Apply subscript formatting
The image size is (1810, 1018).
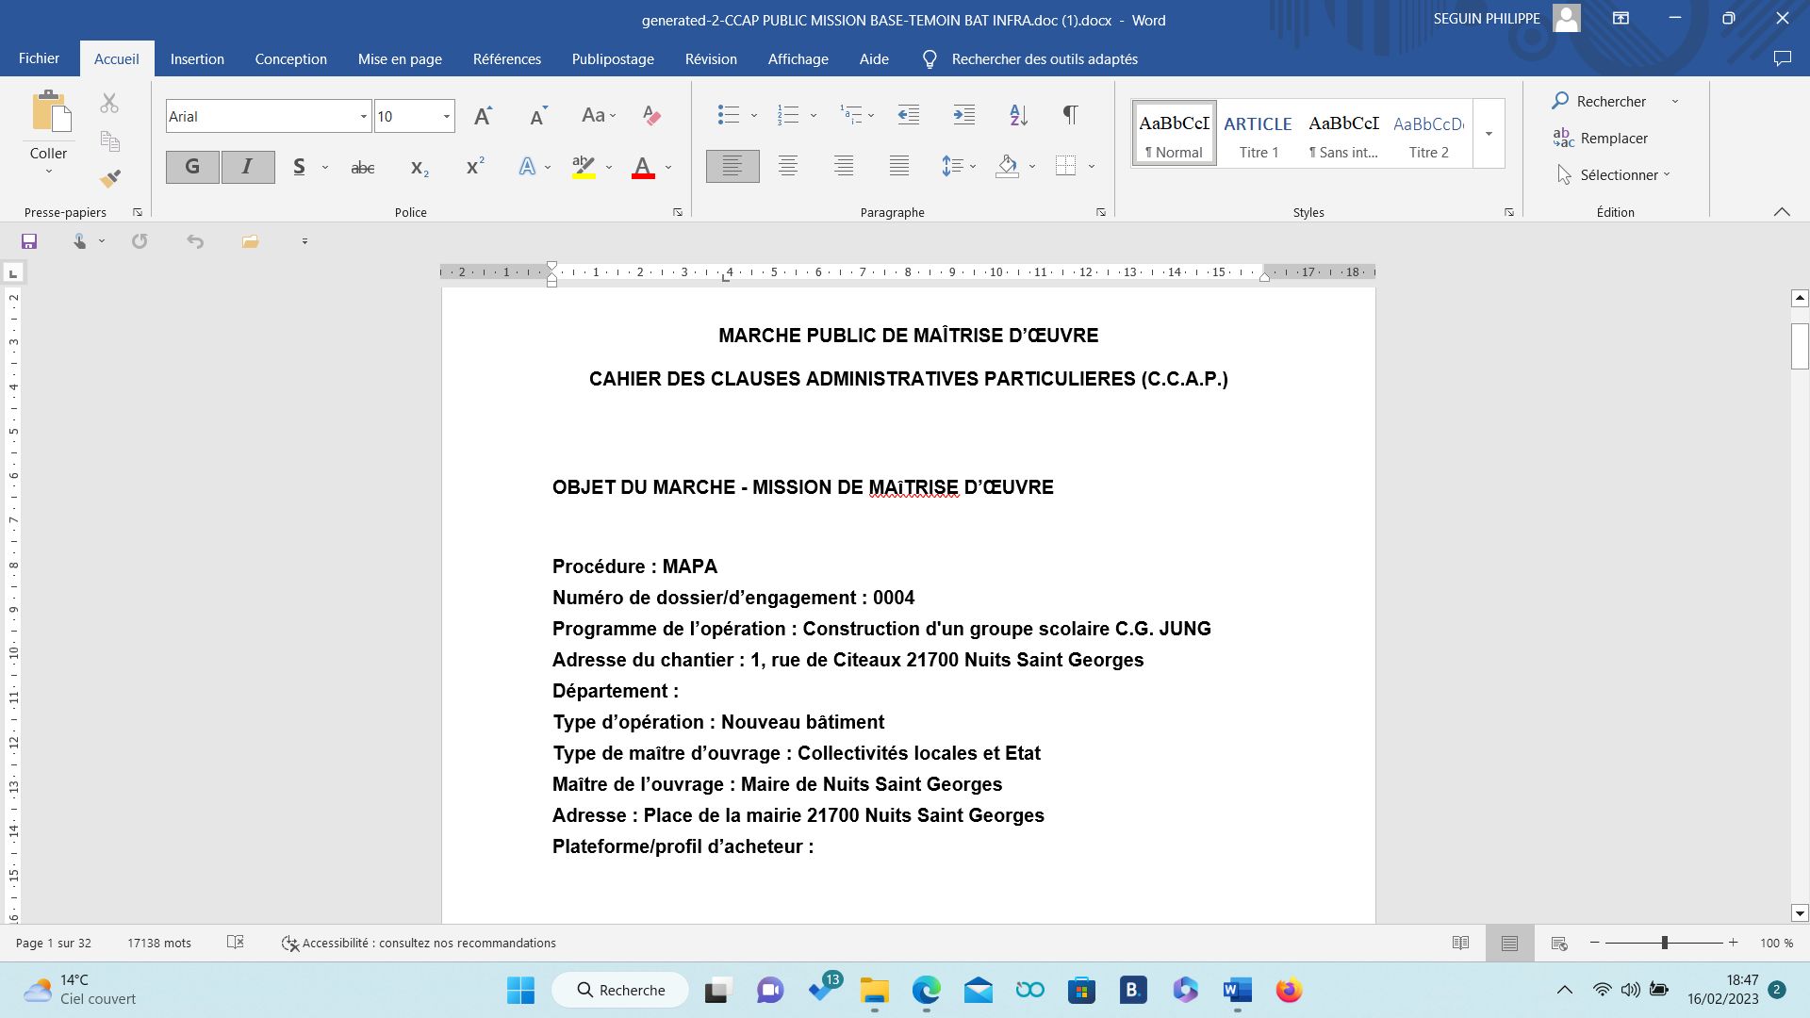click(420, 168)
